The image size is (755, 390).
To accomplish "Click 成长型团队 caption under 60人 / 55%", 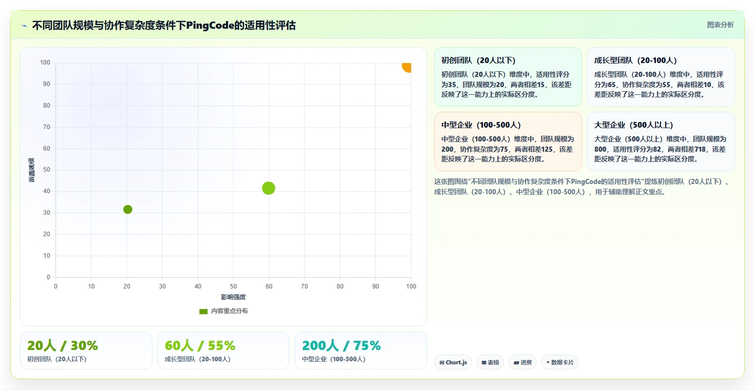I will coord(198,359).
